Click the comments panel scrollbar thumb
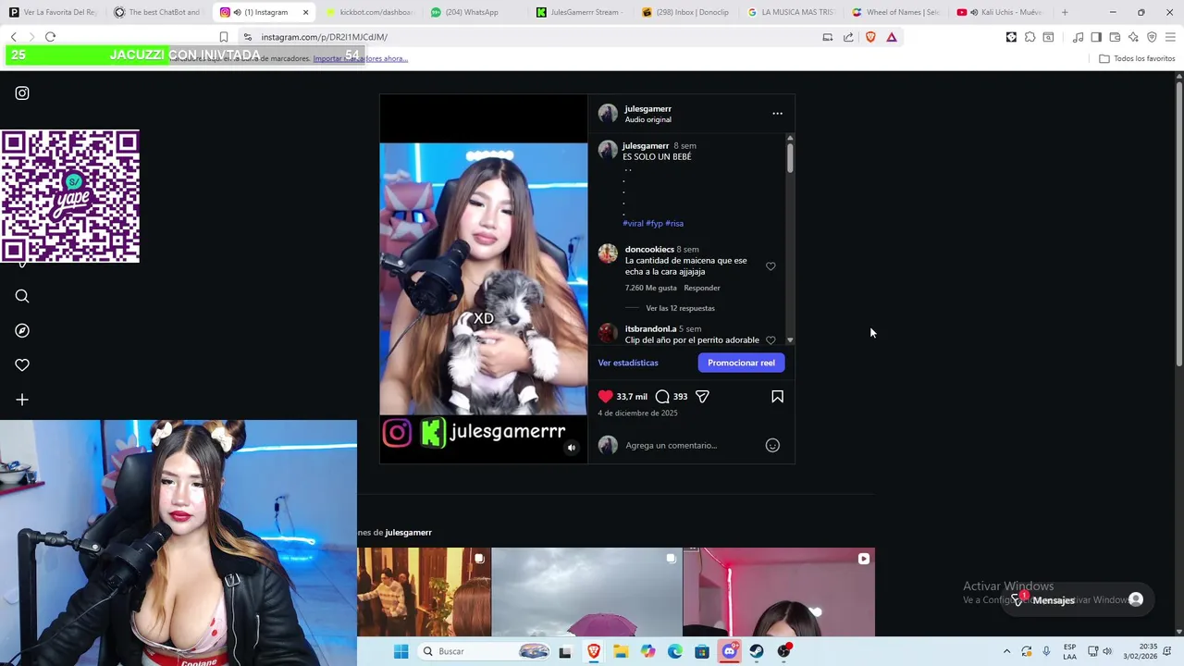 (x=789, y=157)
